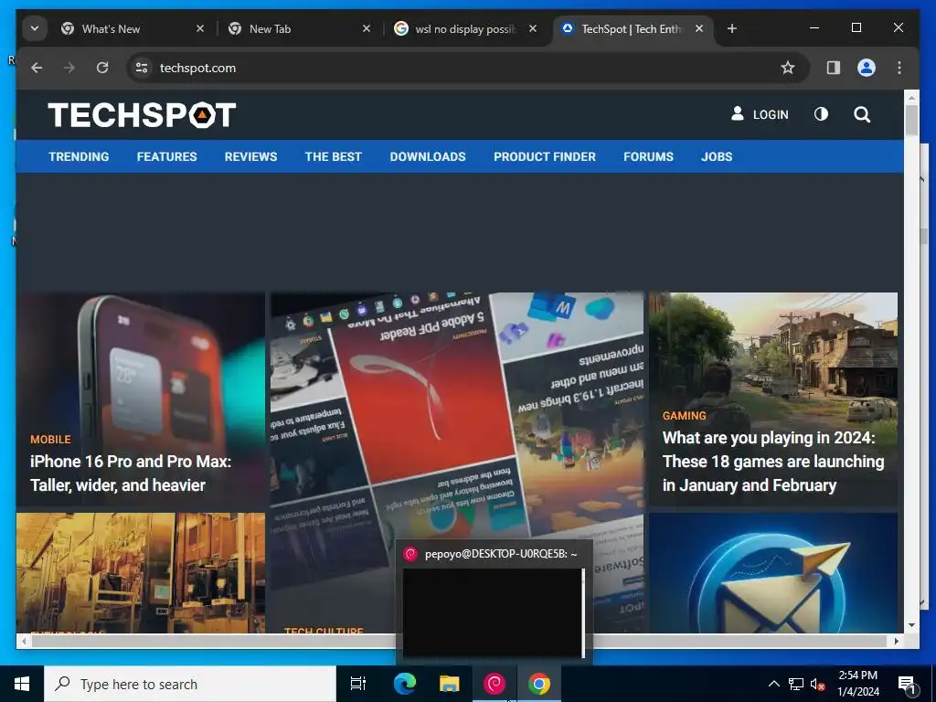Toggle TechSpot dark/light theme
The image size is (936, 702).
tap(822, 114)
